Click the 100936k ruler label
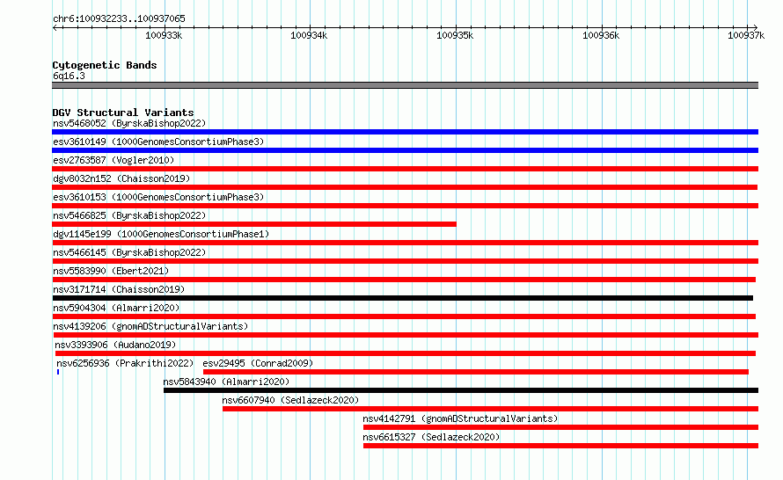 coord(601,35)
